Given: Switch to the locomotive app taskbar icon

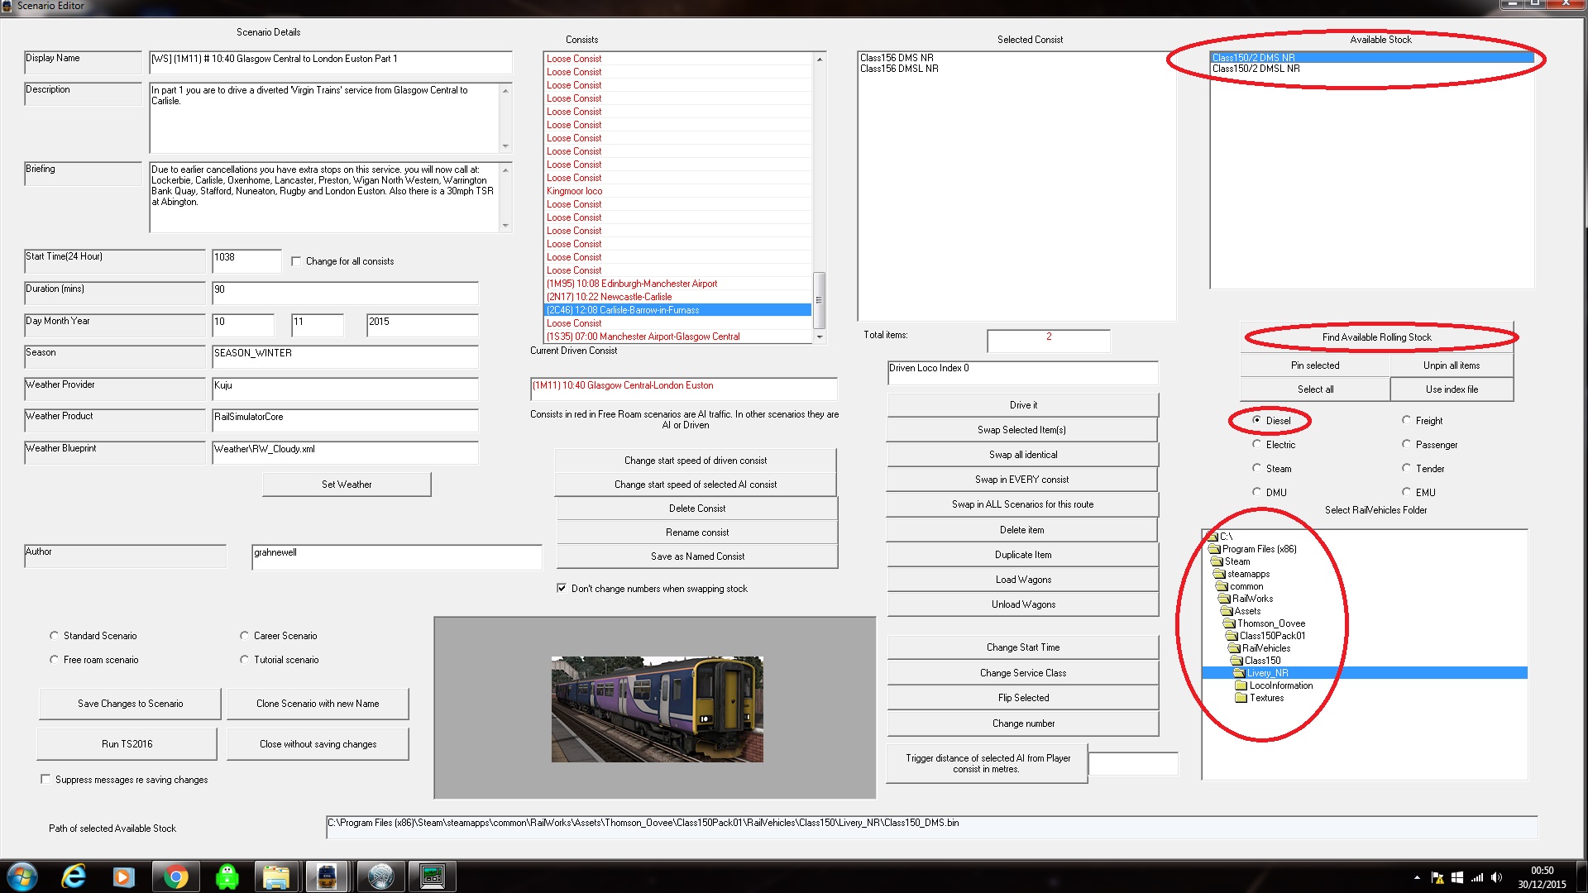Looking at the screenshot, I should pos(326,876).
